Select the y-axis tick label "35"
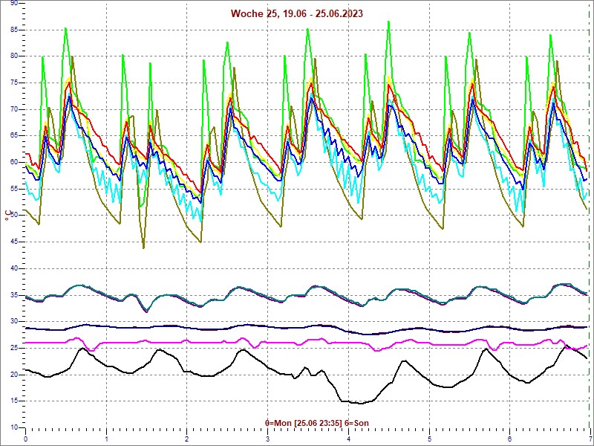 click(13, 295)
